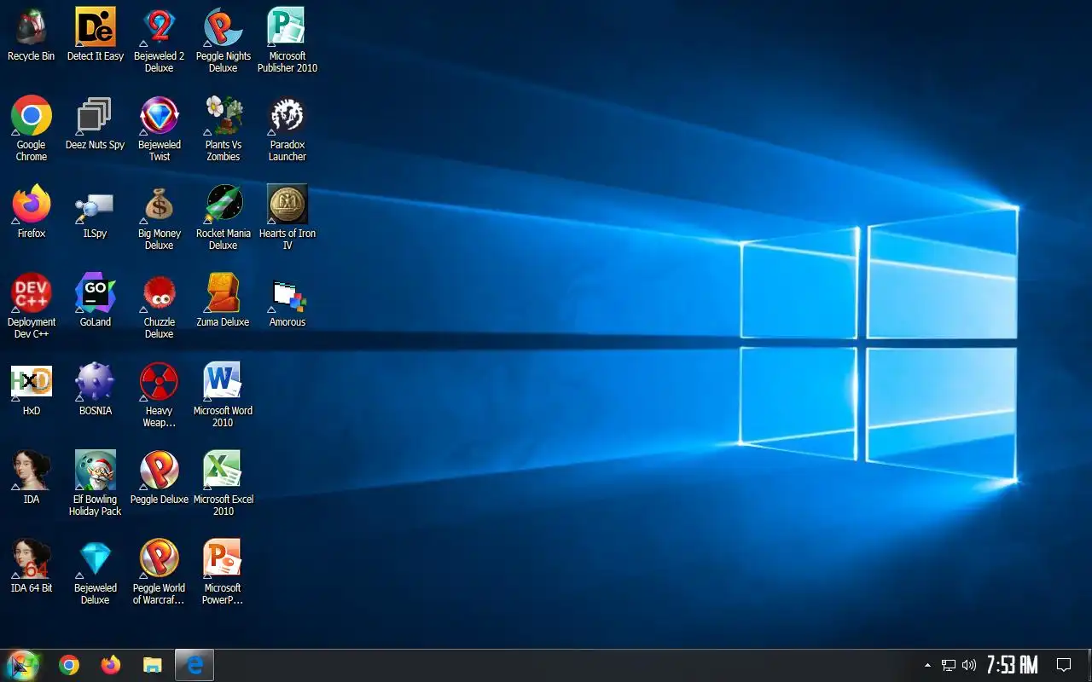
Task: Select the Paradox Launcher icon
Action: (287, 130)
